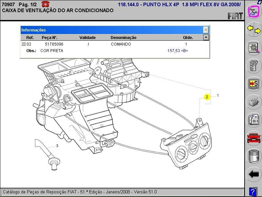Click the Qtde. column header
Screen dimensions: 262x197
coord(188,38)
